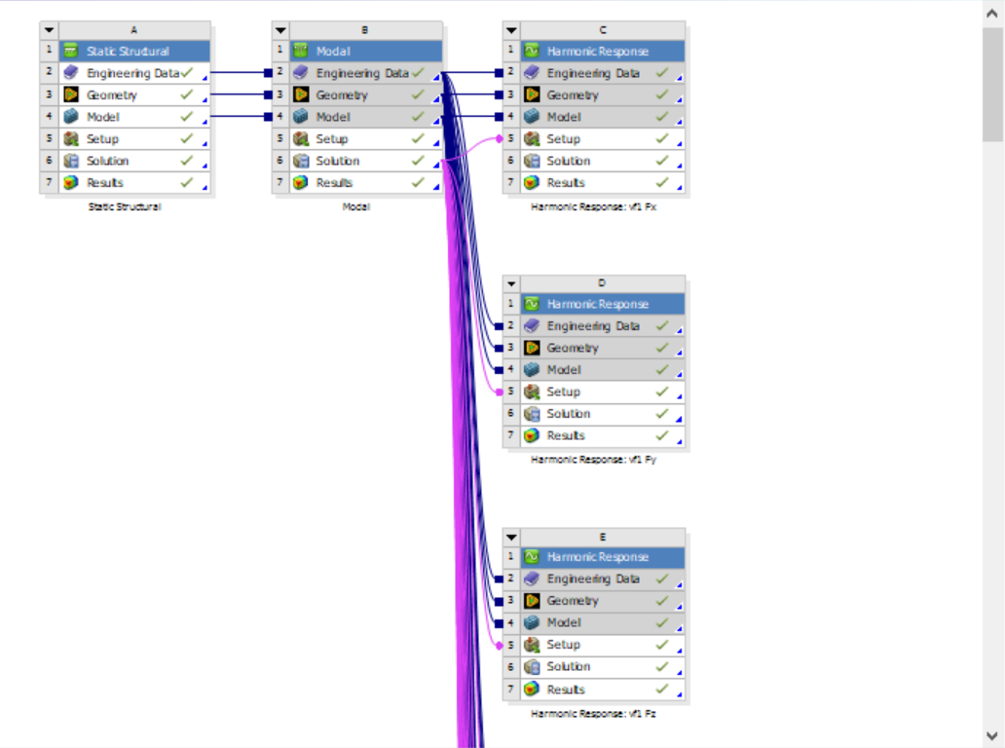This screenshot has height=748, width=1005.
Task: Click the Geometry icon in Modal system
Action: (301, 94)
